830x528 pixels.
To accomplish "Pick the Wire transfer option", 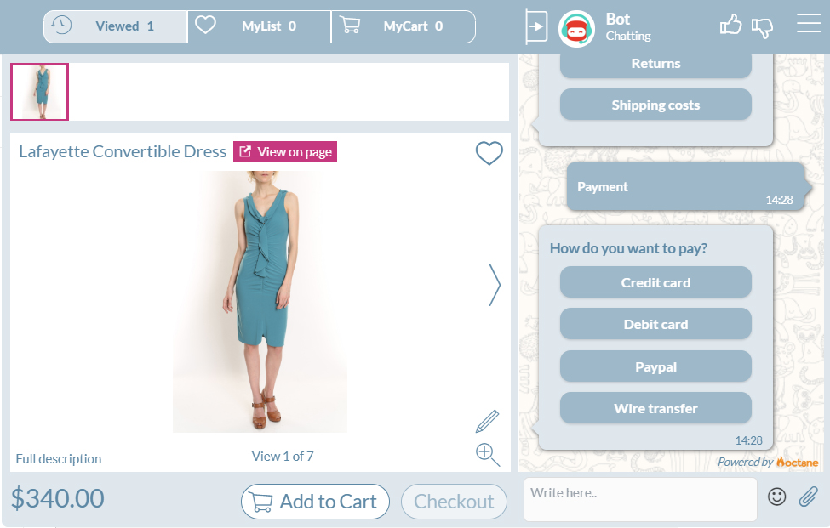I will point(655,408).
